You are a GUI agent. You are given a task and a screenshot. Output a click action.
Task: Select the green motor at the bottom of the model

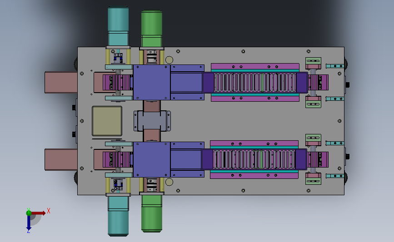(x=151, y=213)
